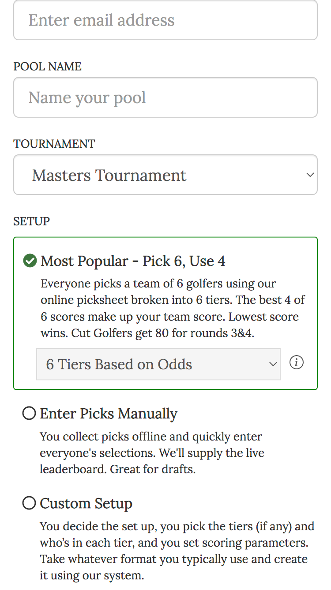Screen dimensions: 331x590
Task: Click the "Enter Picks Manually" label text
Action: (109, 414)
